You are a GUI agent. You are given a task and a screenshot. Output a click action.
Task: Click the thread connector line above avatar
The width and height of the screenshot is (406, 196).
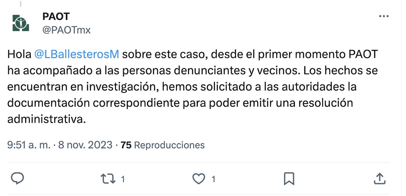point(21,3)
